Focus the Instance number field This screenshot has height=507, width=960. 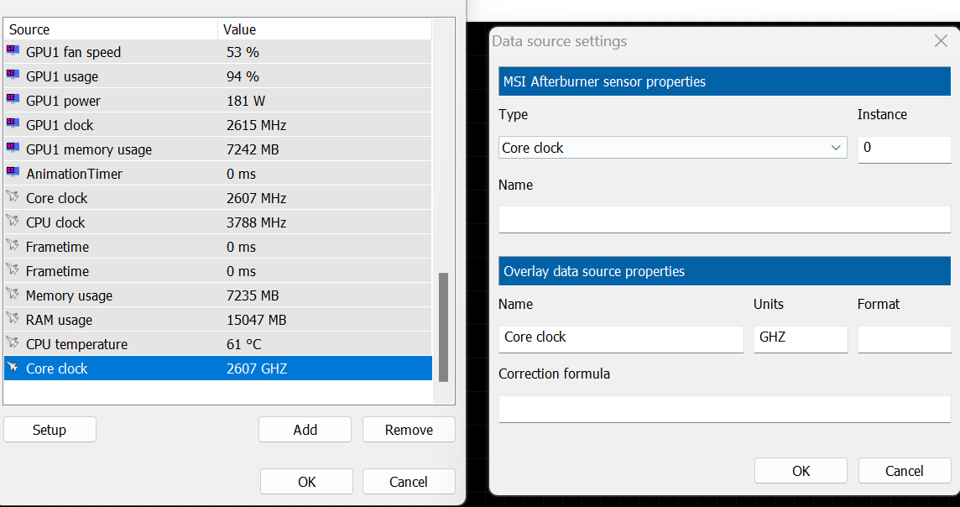(904, 148)
